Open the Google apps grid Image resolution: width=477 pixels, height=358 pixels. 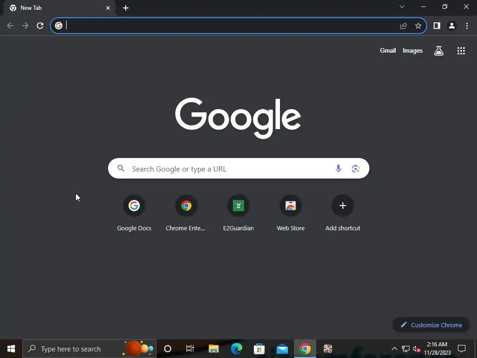(x=461, y=51)
